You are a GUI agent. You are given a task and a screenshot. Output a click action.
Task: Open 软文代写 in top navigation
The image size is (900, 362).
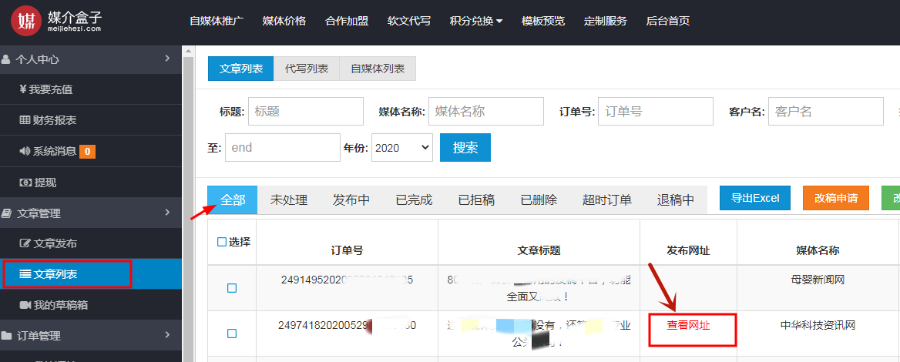point(409,22)
